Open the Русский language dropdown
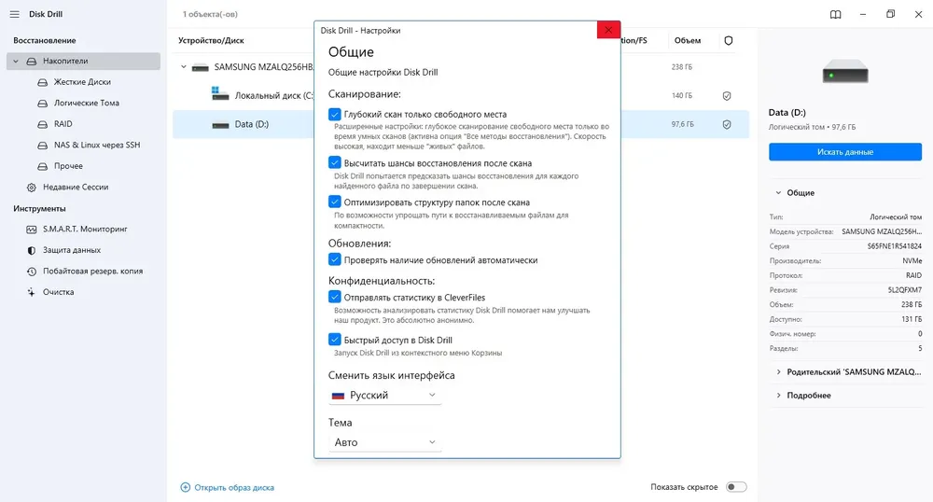The height and width of the screenshot is (502, 933). tap(384, 395)
